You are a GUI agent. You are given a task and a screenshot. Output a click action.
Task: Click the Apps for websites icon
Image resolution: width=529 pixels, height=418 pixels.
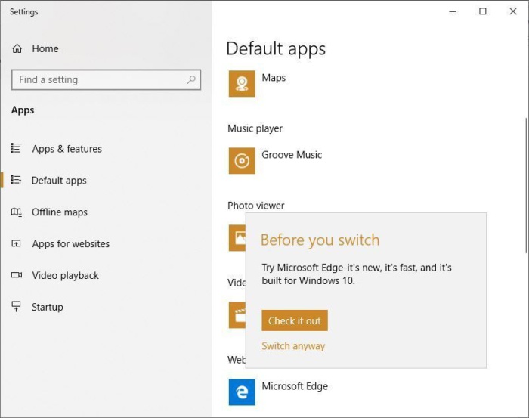[x=16, y=243]
